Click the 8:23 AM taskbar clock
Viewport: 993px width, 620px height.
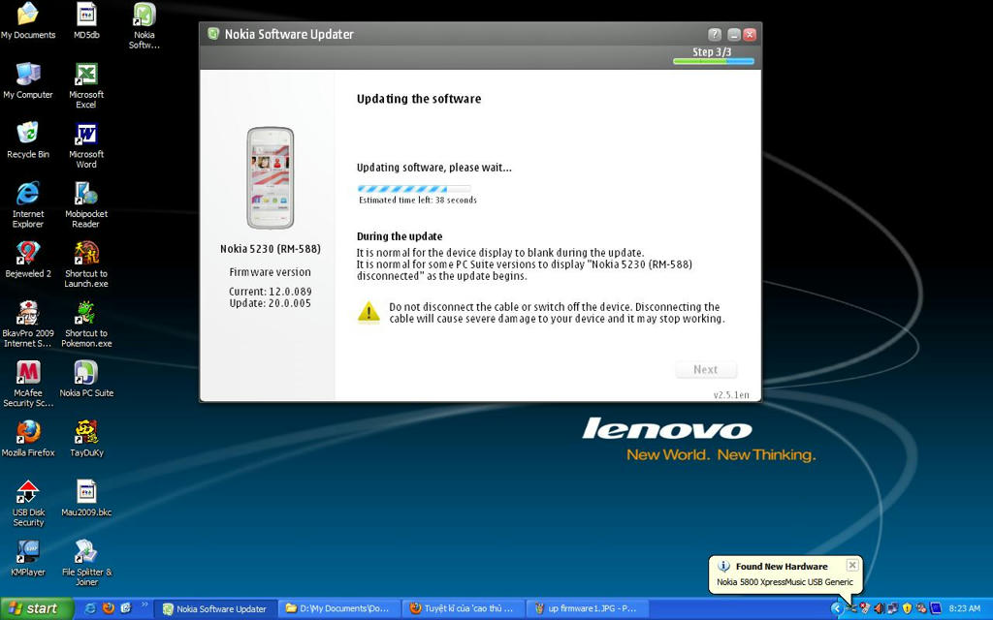click(965, 608)
